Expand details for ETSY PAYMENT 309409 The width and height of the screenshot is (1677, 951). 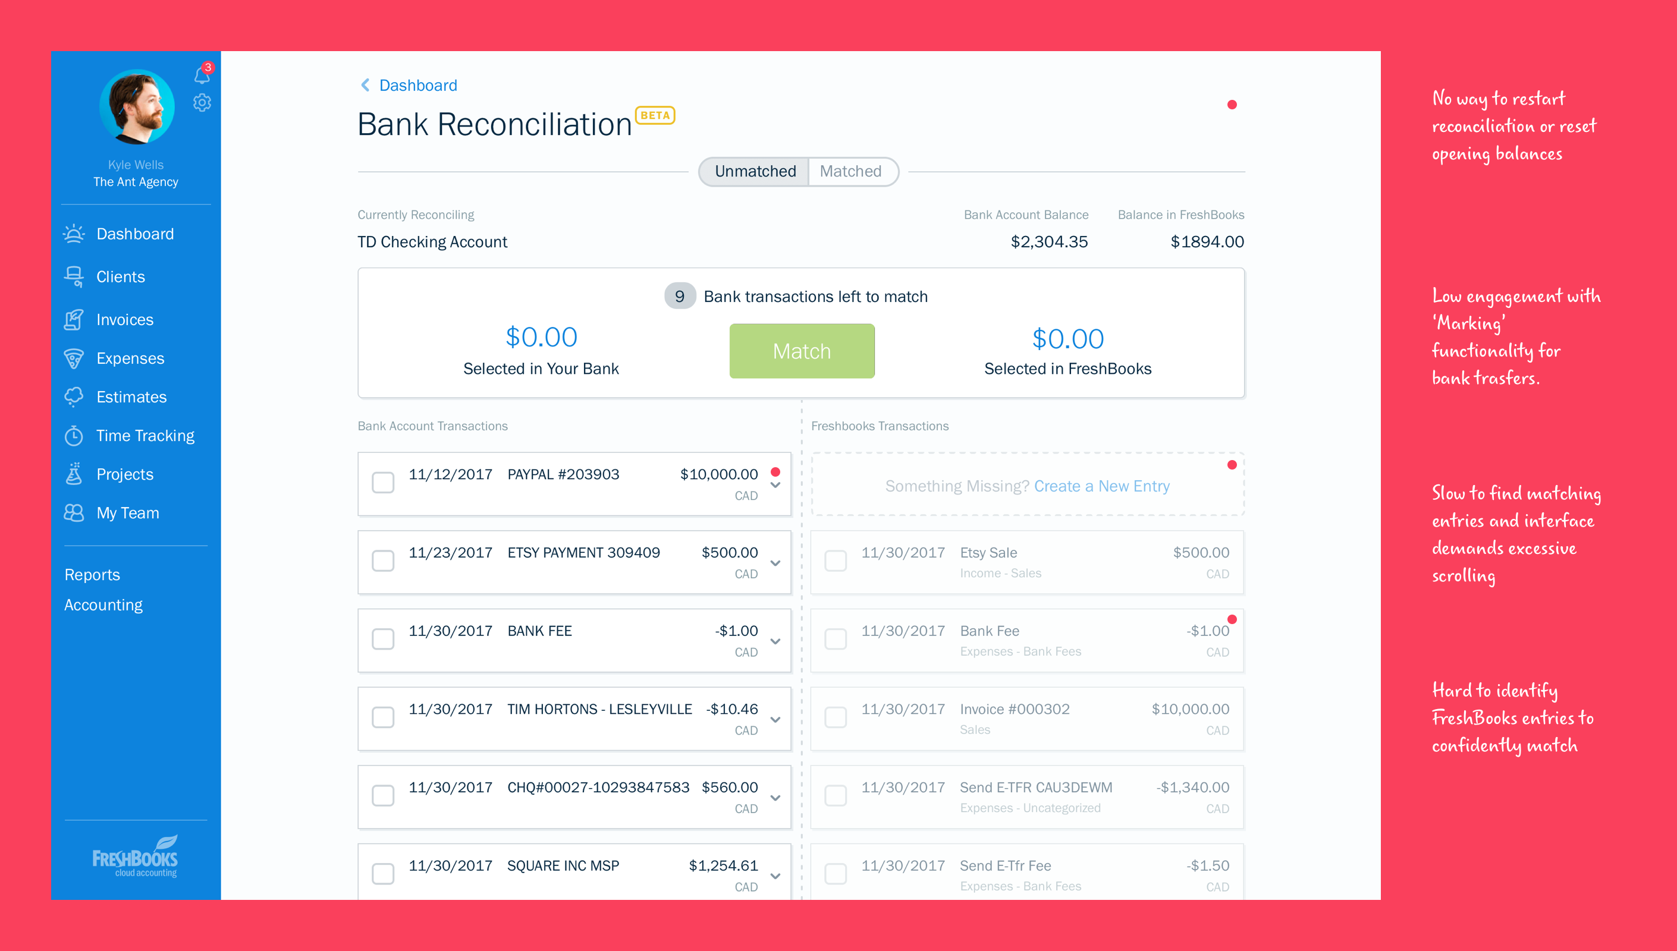(775, 561)
